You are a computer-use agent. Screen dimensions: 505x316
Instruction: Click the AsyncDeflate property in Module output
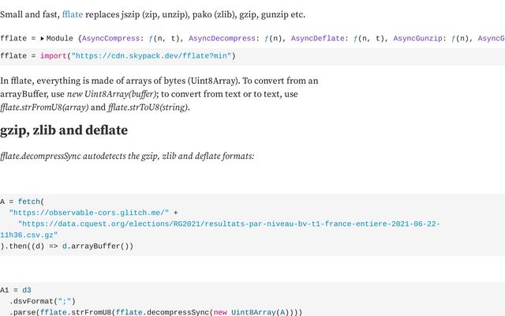click(317, 39)
